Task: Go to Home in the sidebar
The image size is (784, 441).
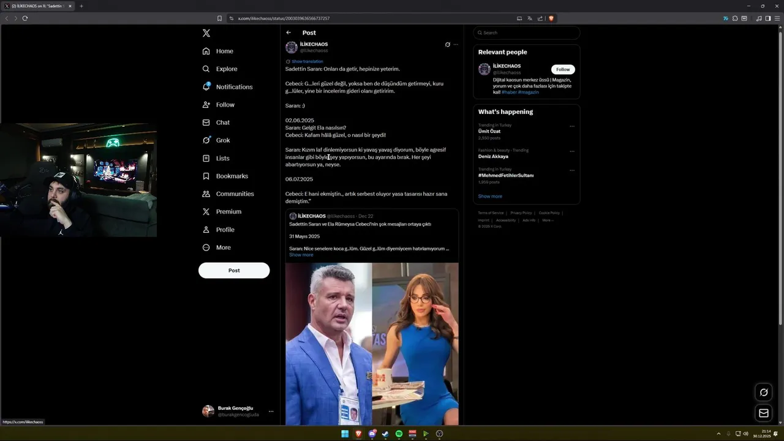Action: tap(217, 51)
